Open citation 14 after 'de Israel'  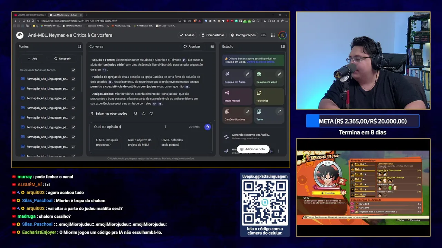(104, 70)
